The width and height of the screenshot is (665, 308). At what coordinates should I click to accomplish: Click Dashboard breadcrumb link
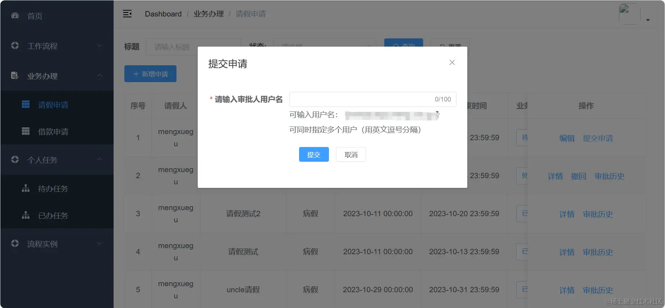(163, 14)
